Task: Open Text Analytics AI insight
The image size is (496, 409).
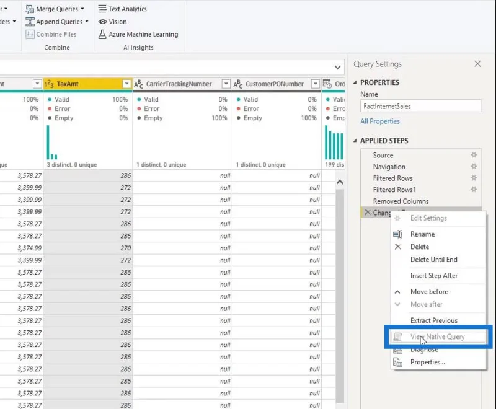Action: (x=122, y=9)
